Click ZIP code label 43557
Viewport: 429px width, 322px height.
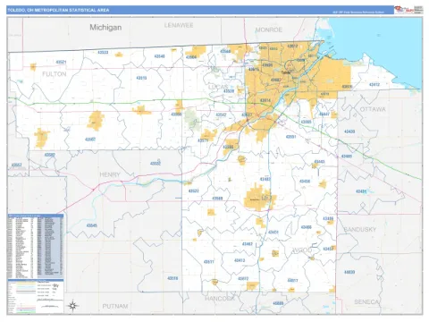(x=17, y=165)
